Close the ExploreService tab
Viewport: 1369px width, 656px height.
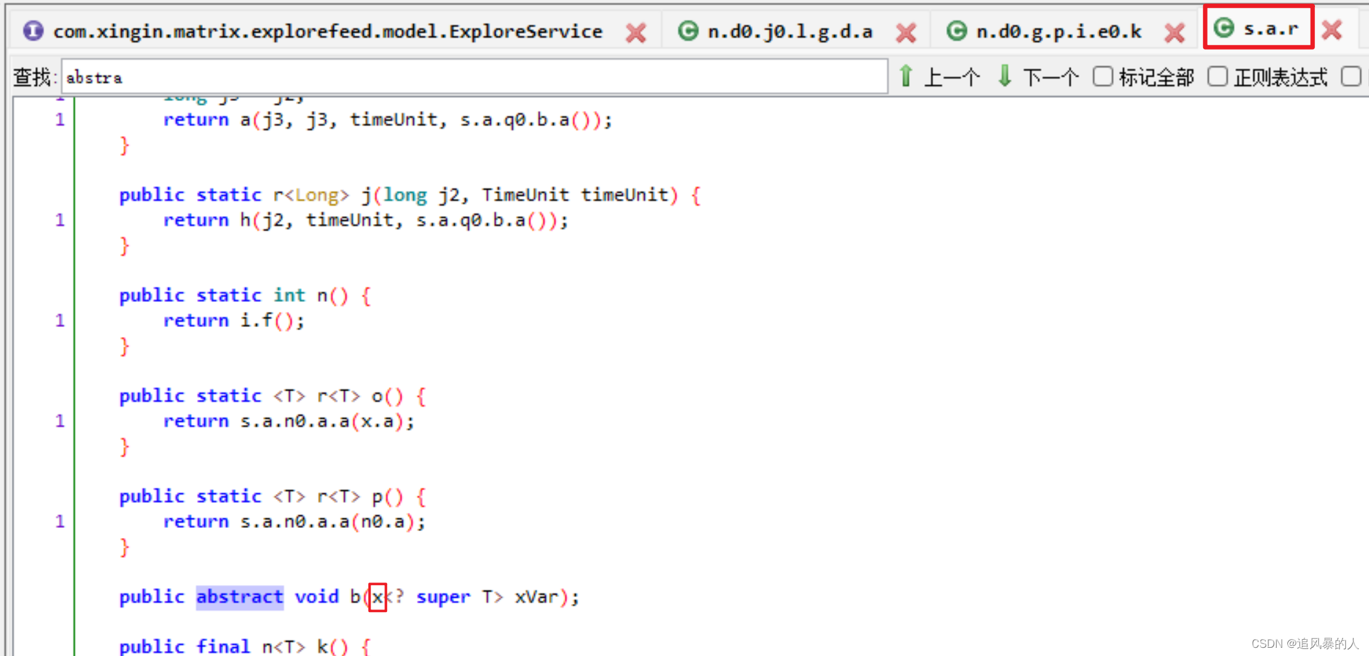[636, 32]
